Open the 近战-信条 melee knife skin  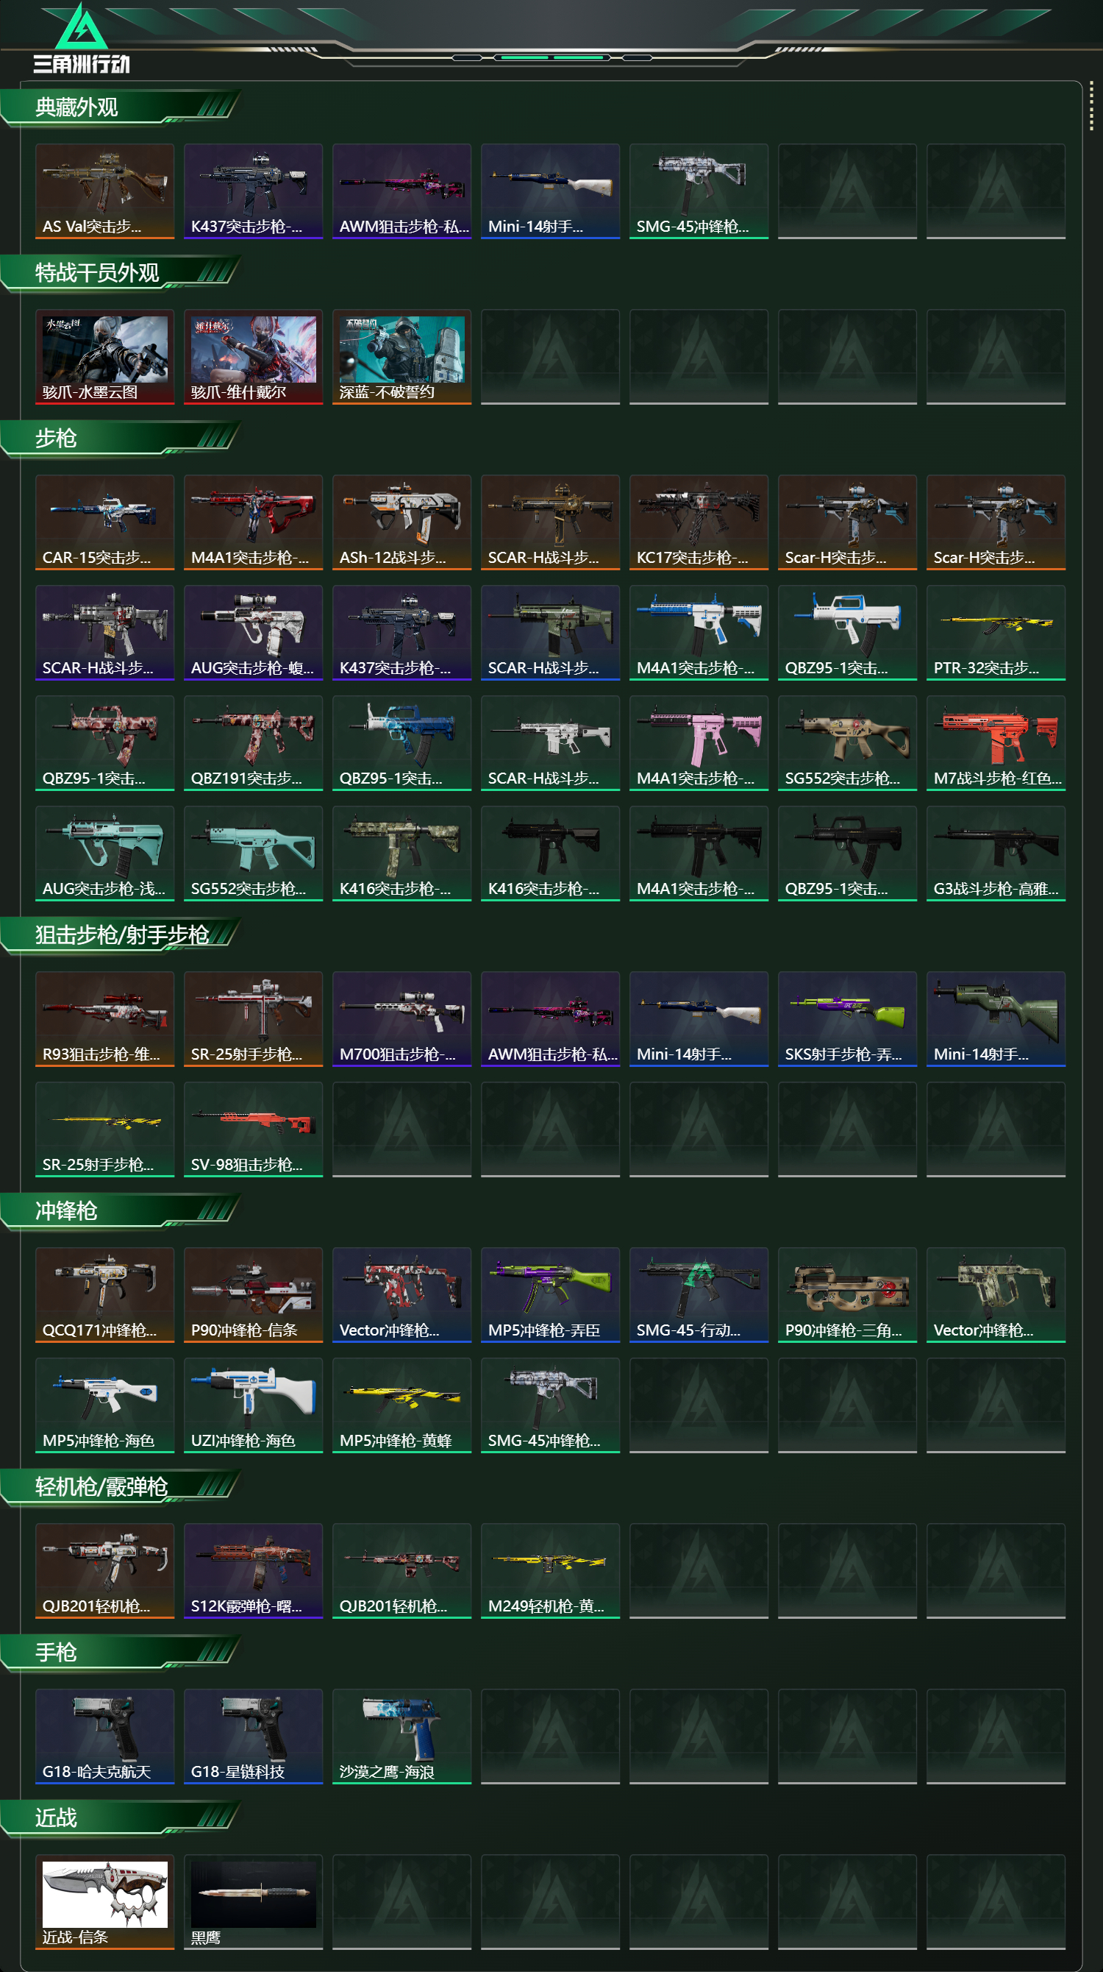click(x=105, y=1901)
